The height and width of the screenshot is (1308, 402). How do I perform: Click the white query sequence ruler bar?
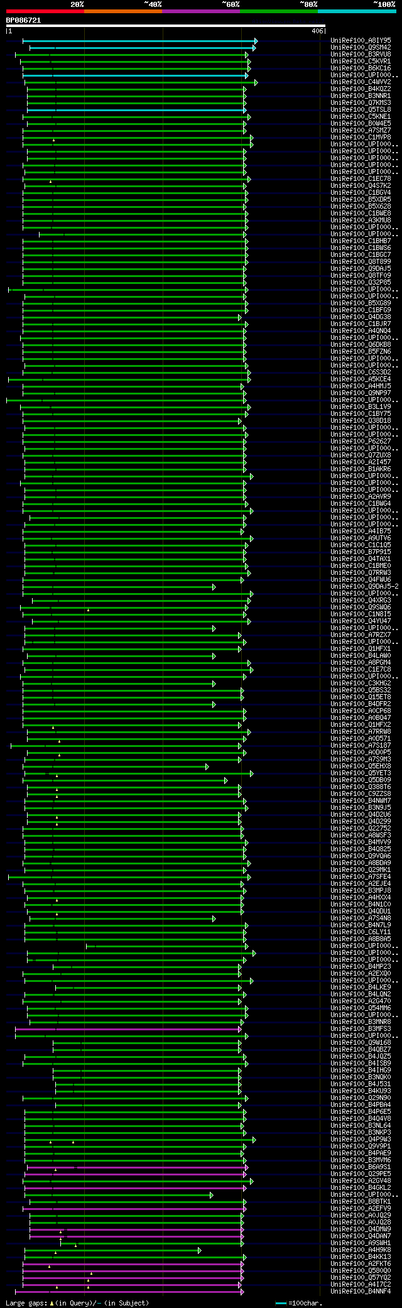166,26
